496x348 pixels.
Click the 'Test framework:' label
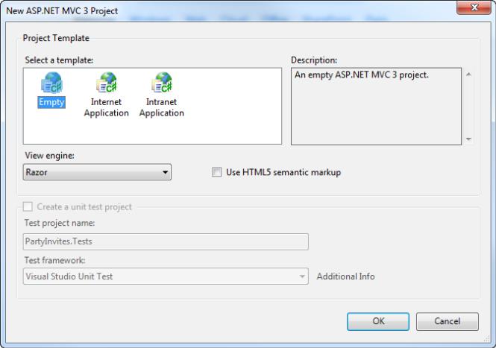tap(55, 260)
